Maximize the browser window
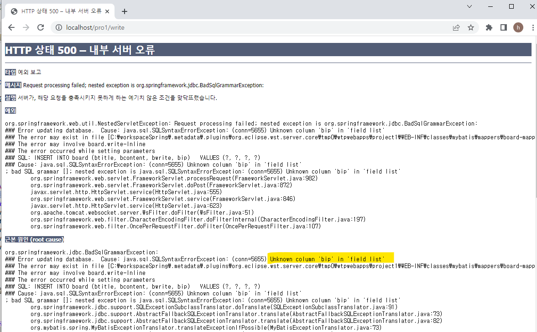The image size is (537, 332). pyautogui.click(x=511, y=6)
